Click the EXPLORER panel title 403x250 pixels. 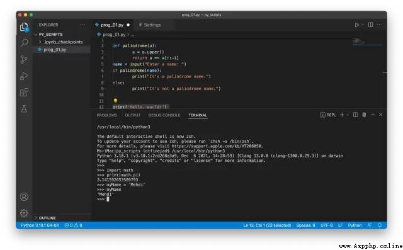(x=48, y=25)
